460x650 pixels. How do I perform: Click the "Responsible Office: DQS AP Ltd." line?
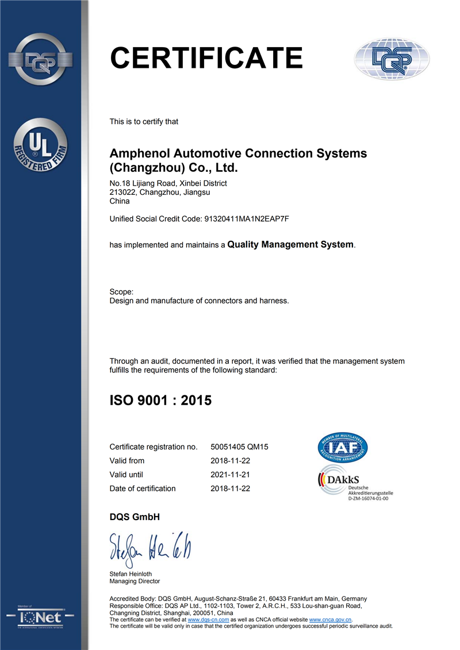click(x=236, y=606)
